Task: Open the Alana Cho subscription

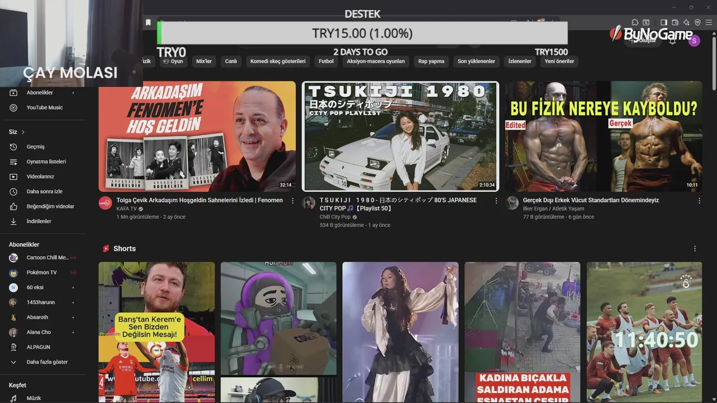Action: click(x=43, y=332)
